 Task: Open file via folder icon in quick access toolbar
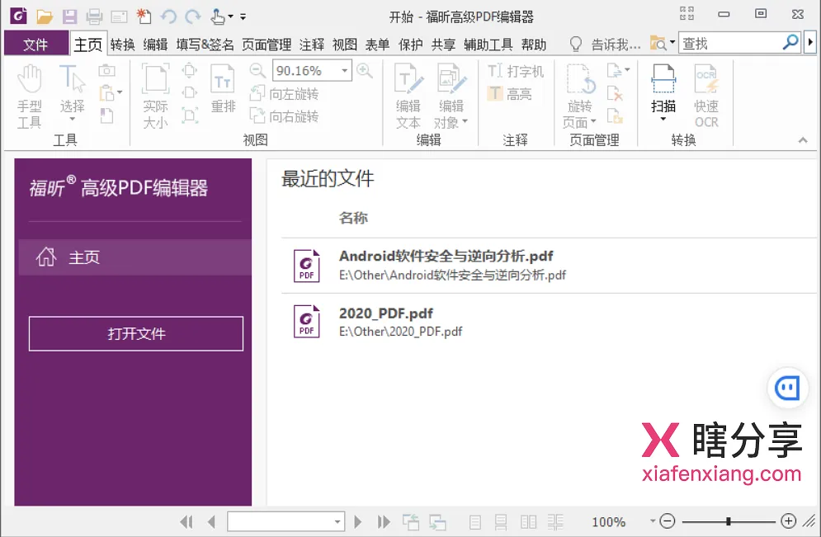click(x=45, y=16)
